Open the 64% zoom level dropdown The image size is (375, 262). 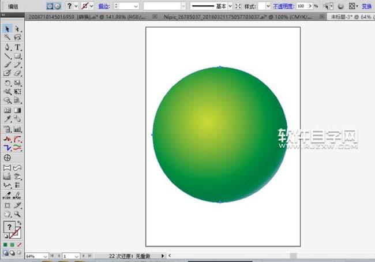tap(45, 256)
